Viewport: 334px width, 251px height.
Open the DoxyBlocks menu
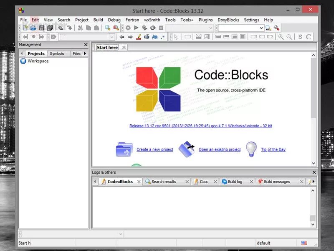[x=228, y=20]
